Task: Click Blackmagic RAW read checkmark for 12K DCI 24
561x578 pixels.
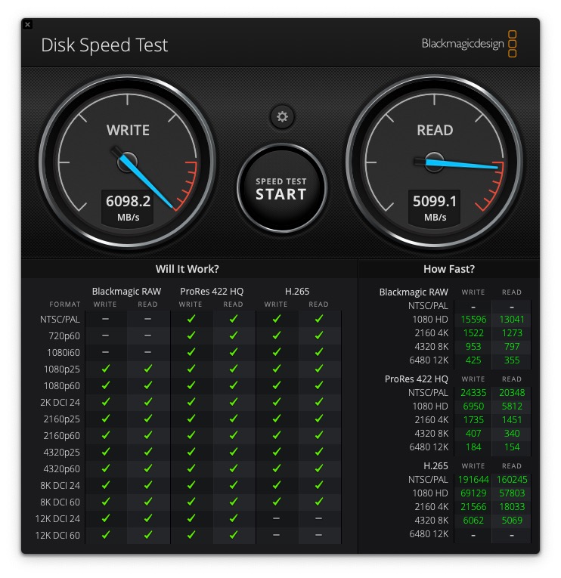Action: [148, 518]
